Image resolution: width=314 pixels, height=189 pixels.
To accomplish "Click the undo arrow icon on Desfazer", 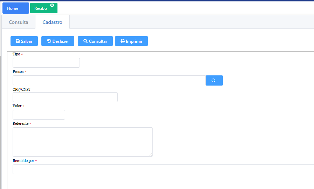I will (49, 41).
